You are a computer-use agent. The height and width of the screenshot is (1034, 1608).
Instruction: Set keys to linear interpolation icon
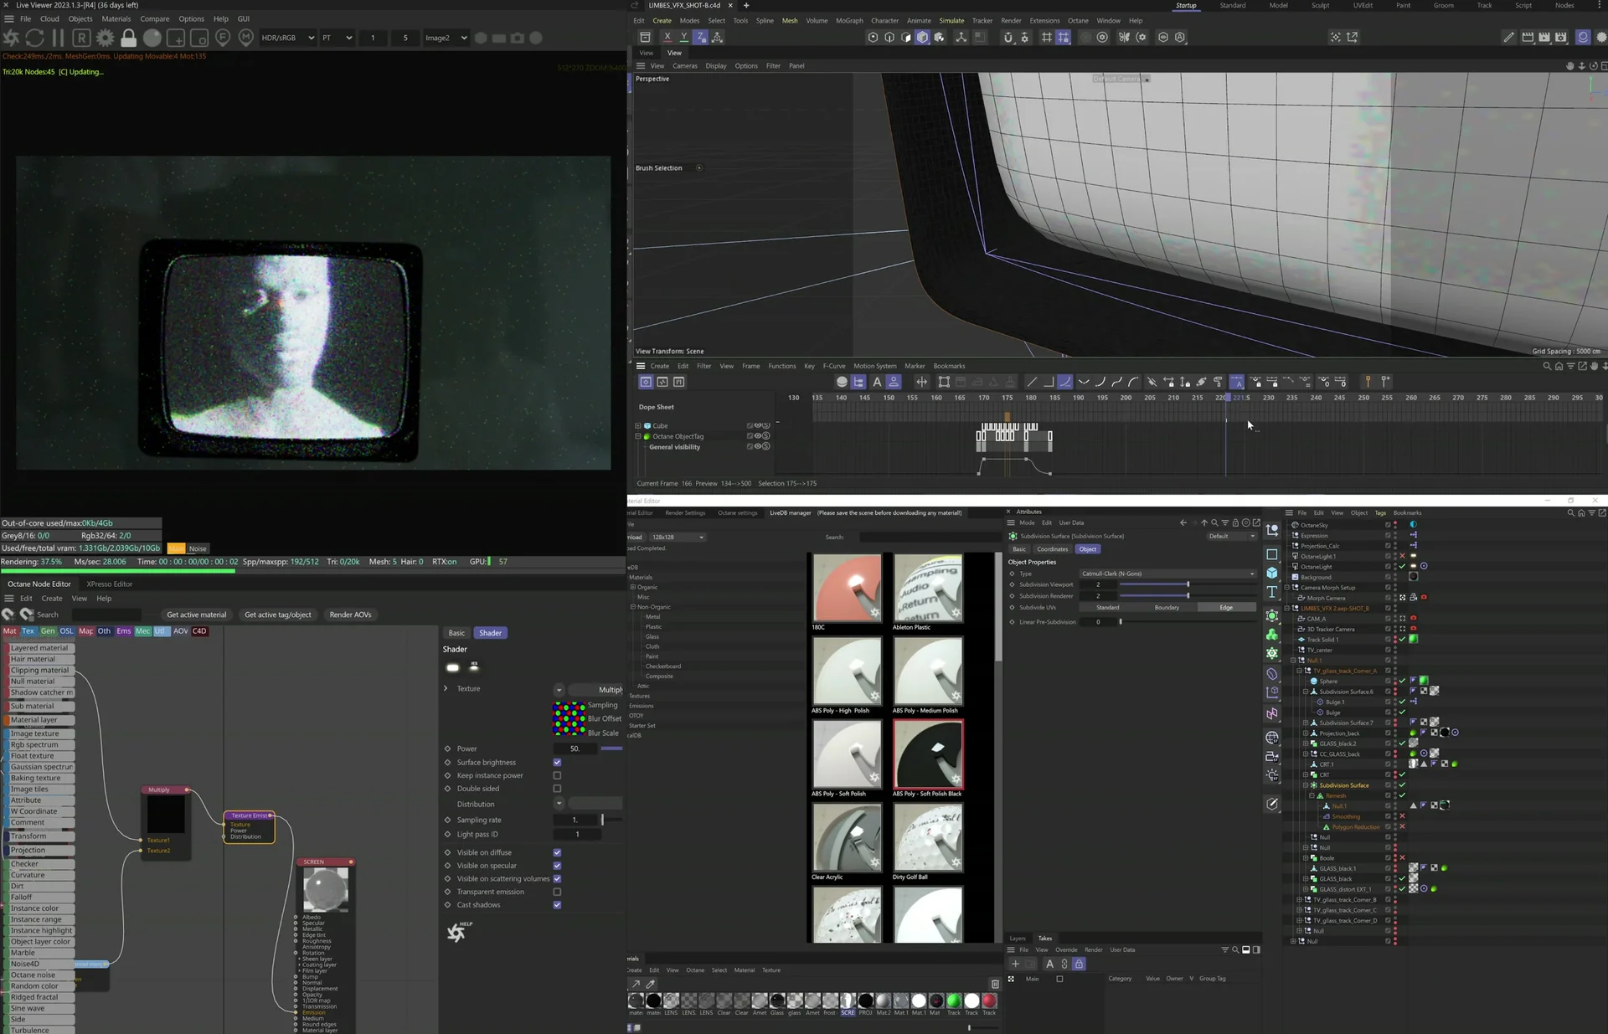pos(1032,382)
